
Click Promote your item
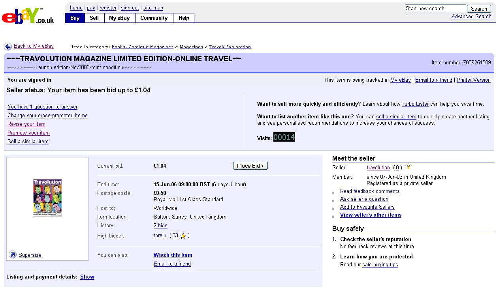point(28,133)
